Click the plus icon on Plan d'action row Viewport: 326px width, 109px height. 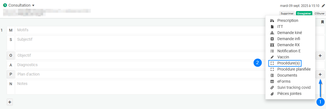tap(320, 74)
